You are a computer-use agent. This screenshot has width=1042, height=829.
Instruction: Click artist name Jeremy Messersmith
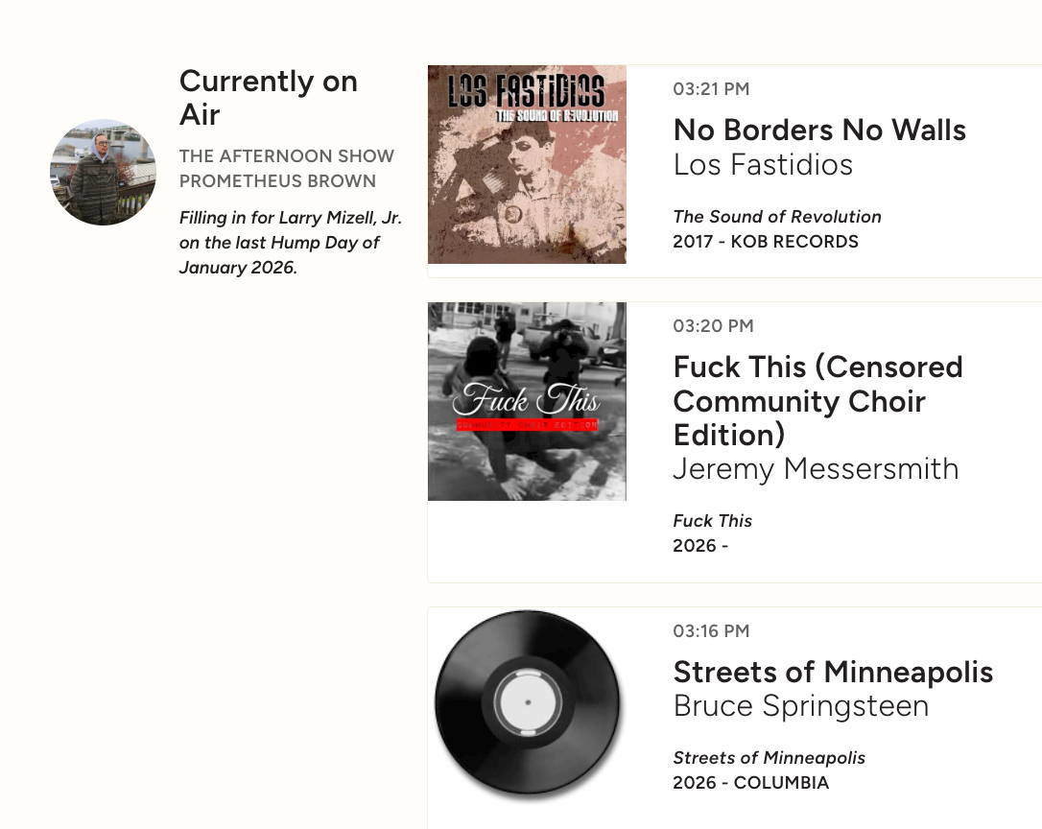point(816,468)
